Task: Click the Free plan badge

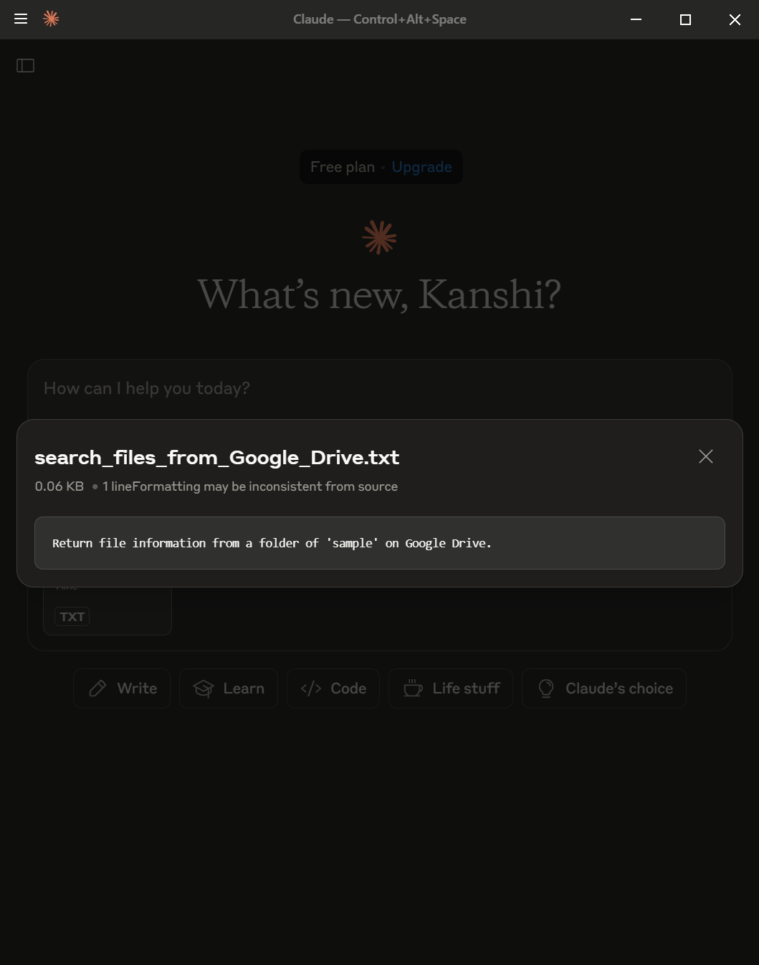Action: (342, 167)
